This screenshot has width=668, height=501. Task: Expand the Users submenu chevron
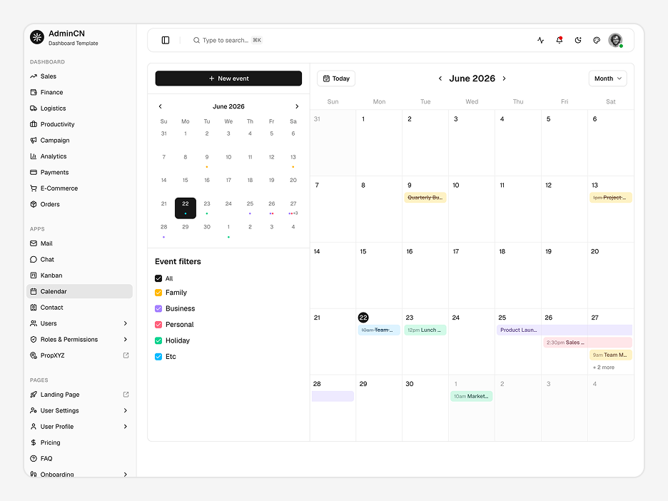coord(126,323)
